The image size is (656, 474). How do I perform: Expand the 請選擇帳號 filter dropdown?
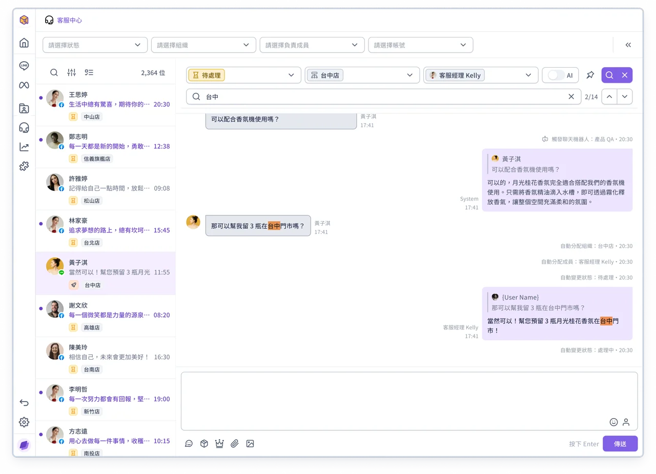pyautogui.click(x=420, y=45)
